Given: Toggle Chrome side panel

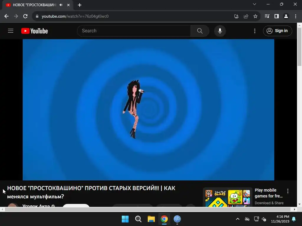Looking at the screenshot, I should pyautogui.click(x=277, y=16).
